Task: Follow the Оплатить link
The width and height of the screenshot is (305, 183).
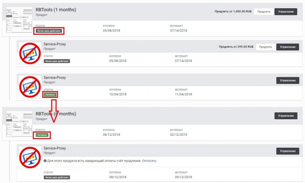Action: 149,161
